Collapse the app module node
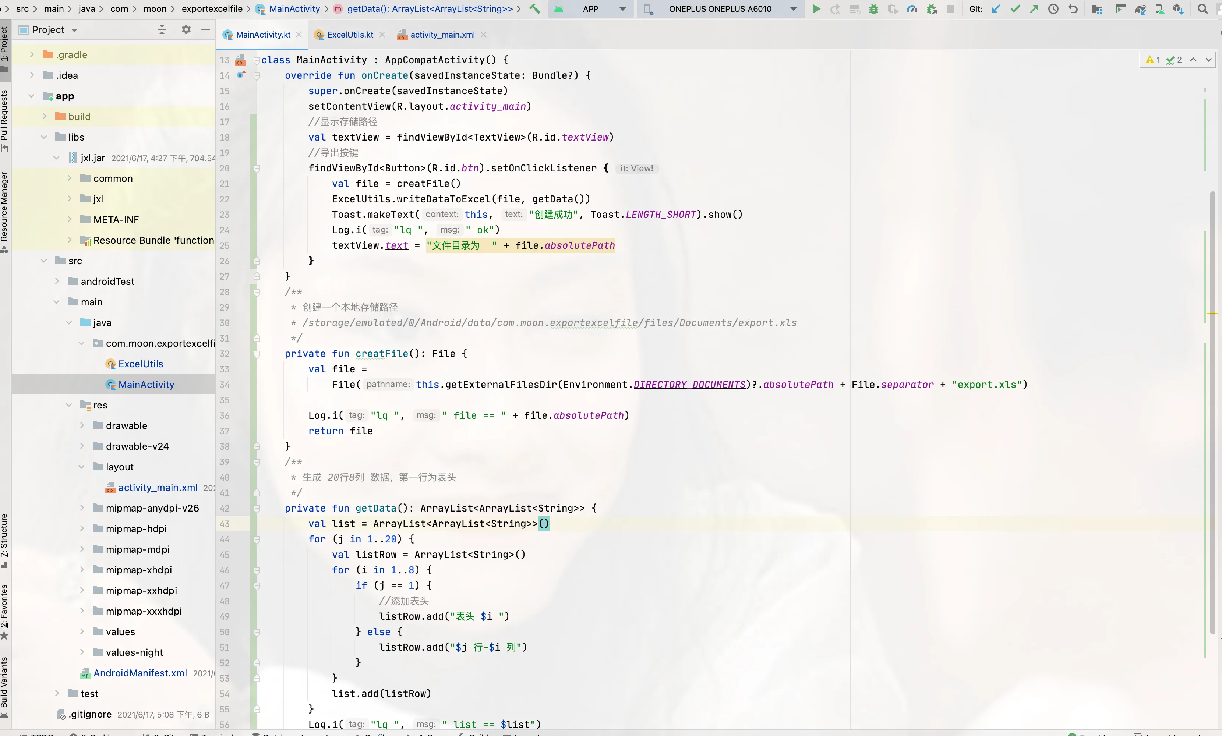 (x=32, y=96)
